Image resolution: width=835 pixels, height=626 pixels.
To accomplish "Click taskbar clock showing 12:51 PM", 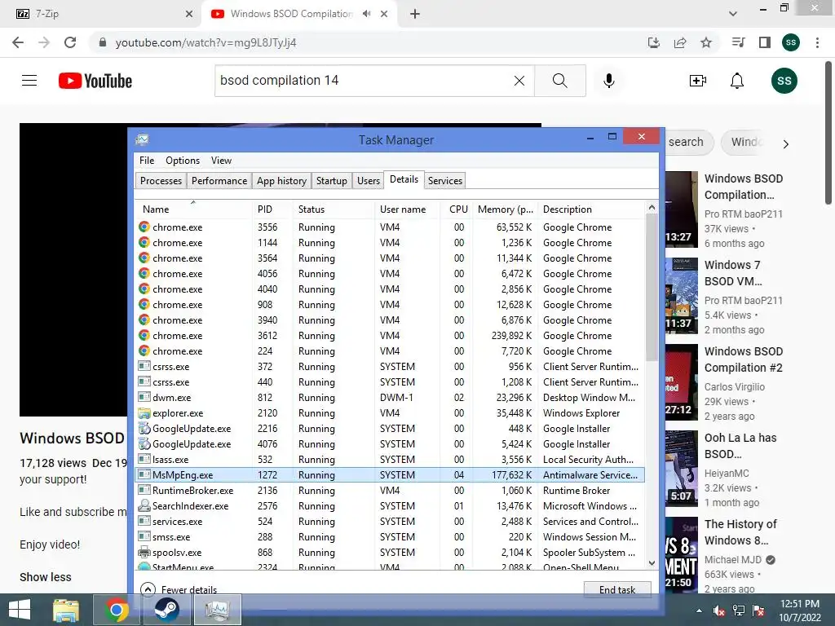I will pyautogui.click(x=800, y=611).
